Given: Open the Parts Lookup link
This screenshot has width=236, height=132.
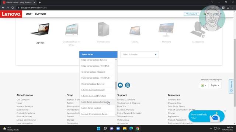Looking at the screenshot, I should 123,120.
